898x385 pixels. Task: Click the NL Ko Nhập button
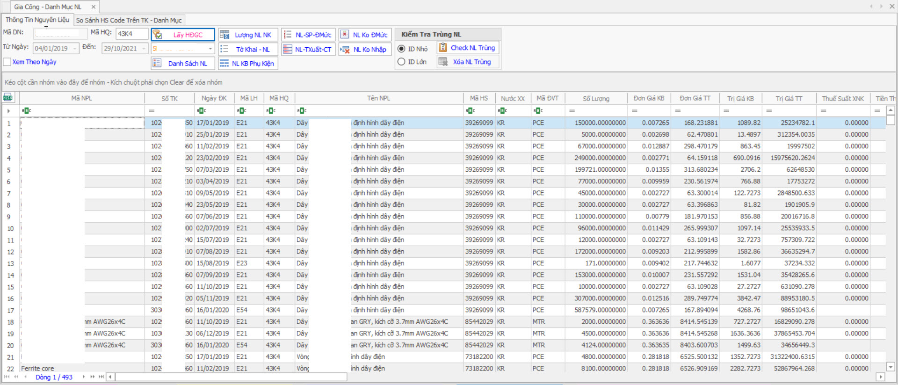[365, 50]
